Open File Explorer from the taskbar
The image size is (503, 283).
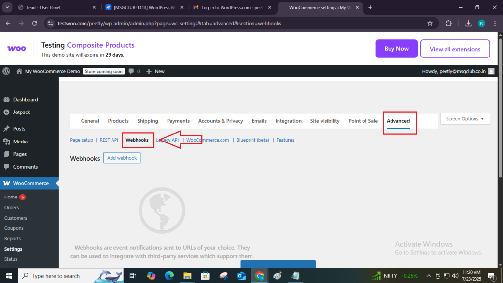pos(187,276)
